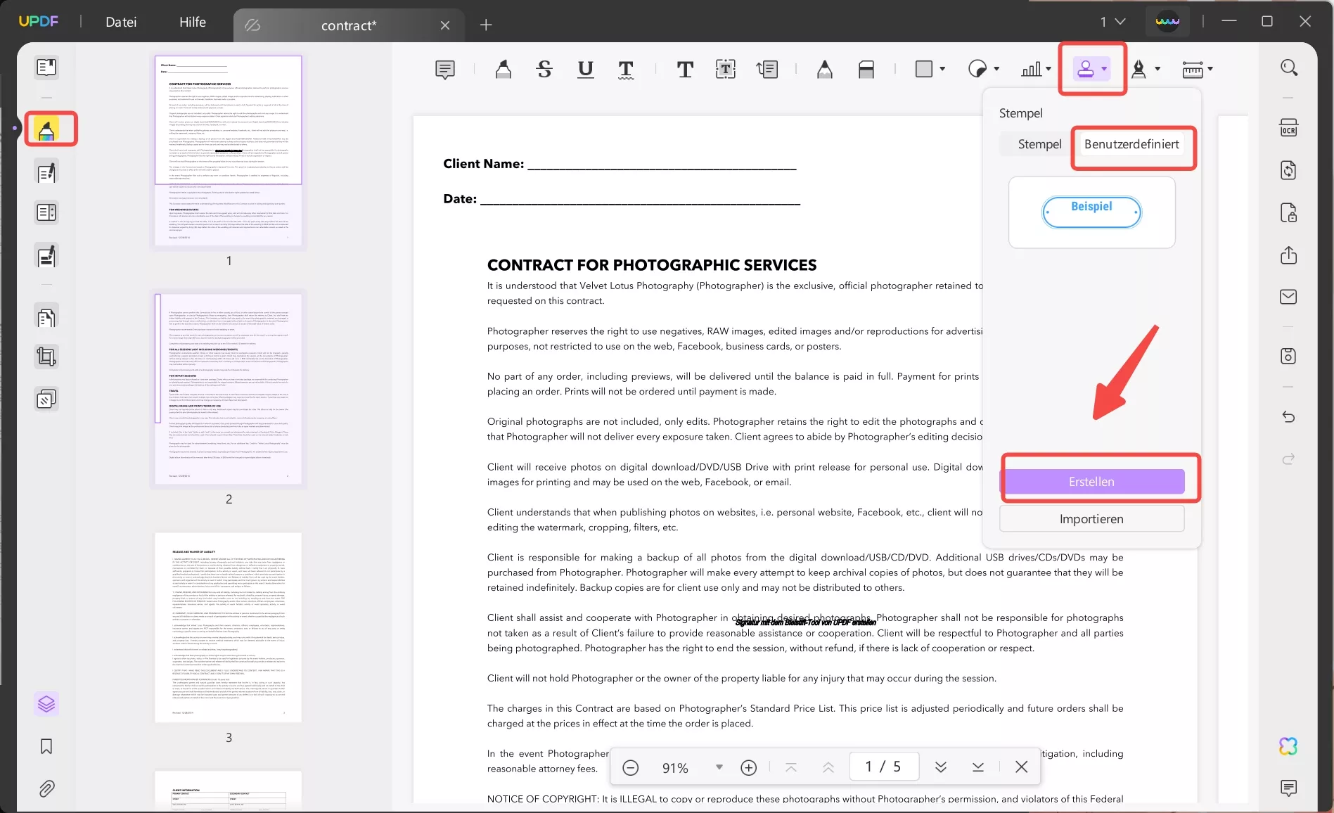Select the pencil drawing tool
The image size is (1334, 813).
[x=825, y=69]
